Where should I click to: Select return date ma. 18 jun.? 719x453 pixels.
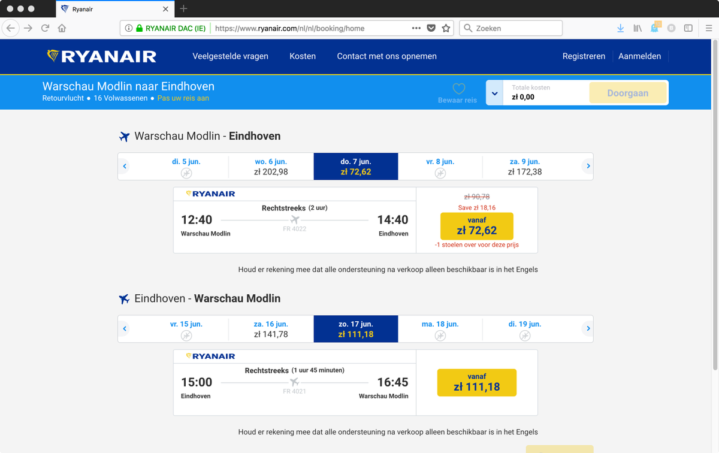click(x=440, y=329)
